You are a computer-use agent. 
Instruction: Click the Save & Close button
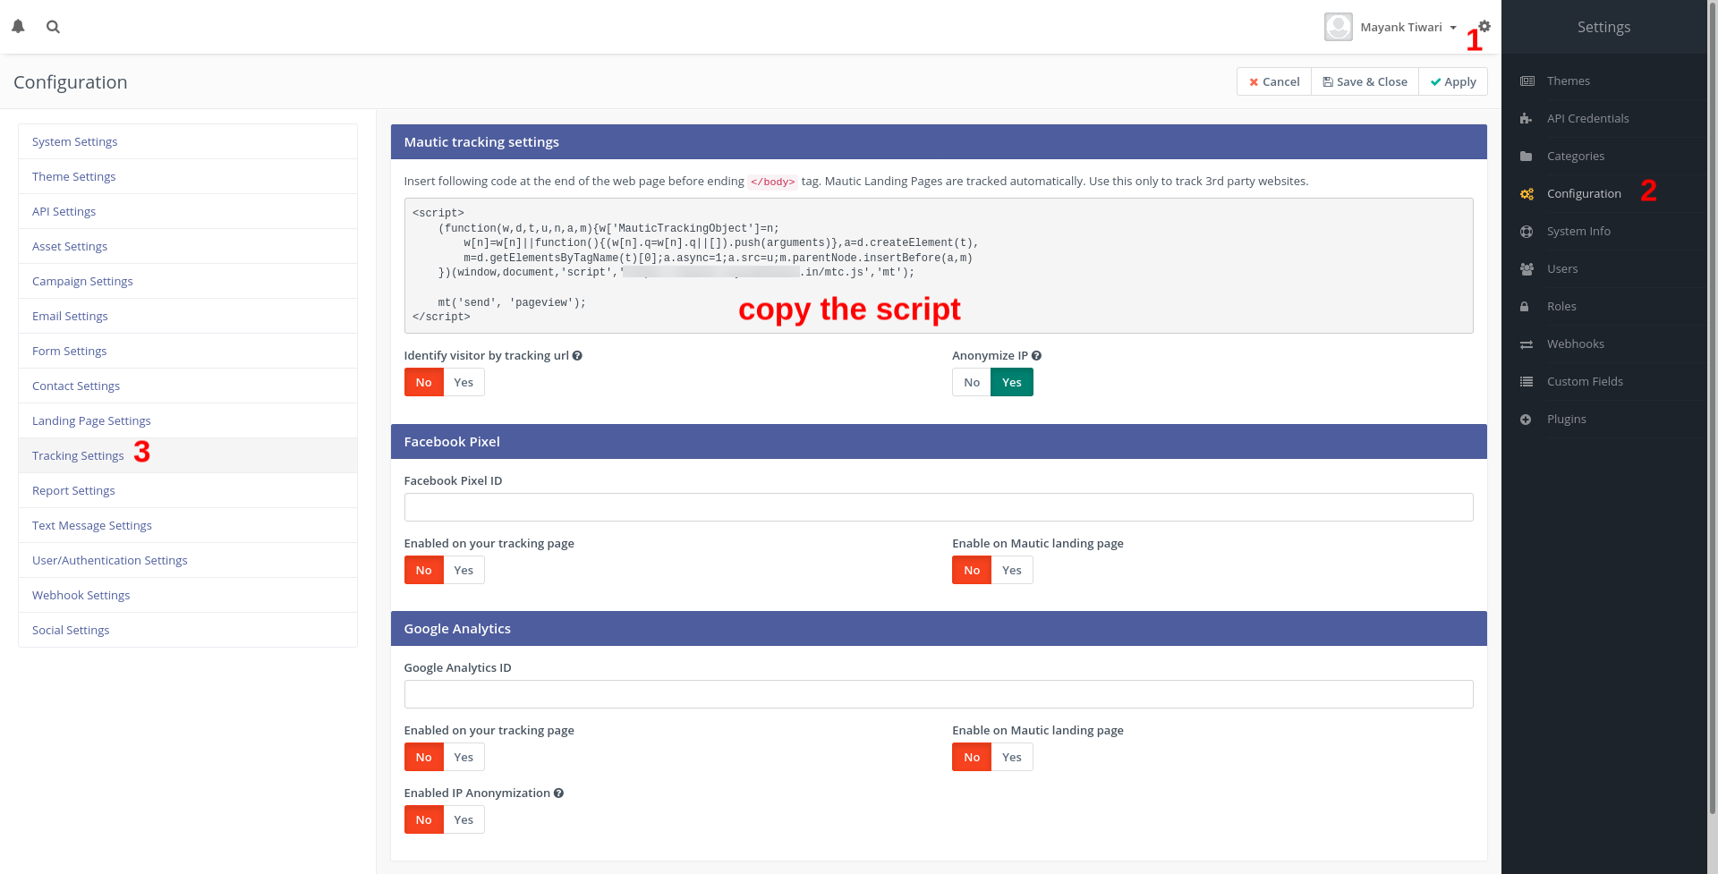1365,81
